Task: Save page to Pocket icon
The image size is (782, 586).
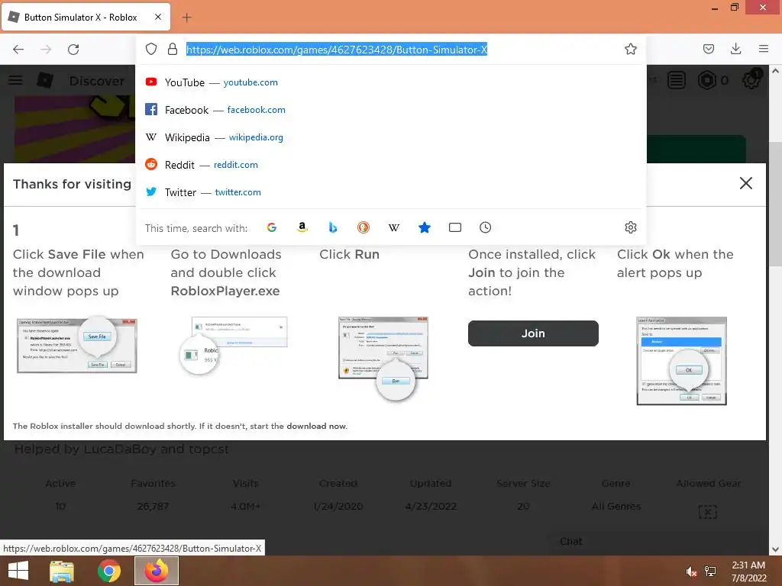Action: pyautogui.click(x=708, y=49)
